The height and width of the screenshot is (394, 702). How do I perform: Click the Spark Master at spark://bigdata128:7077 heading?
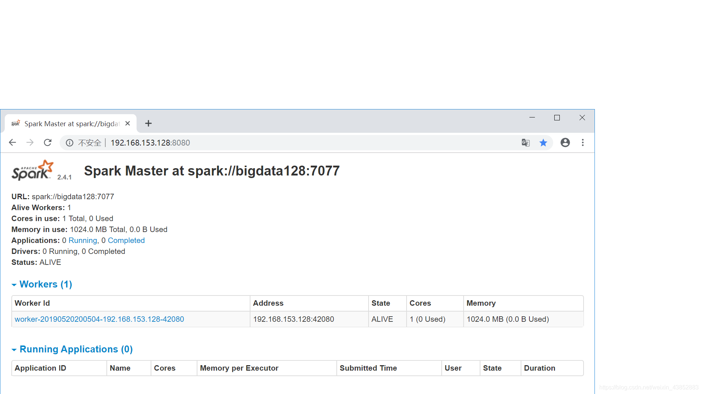click(212, 171)
